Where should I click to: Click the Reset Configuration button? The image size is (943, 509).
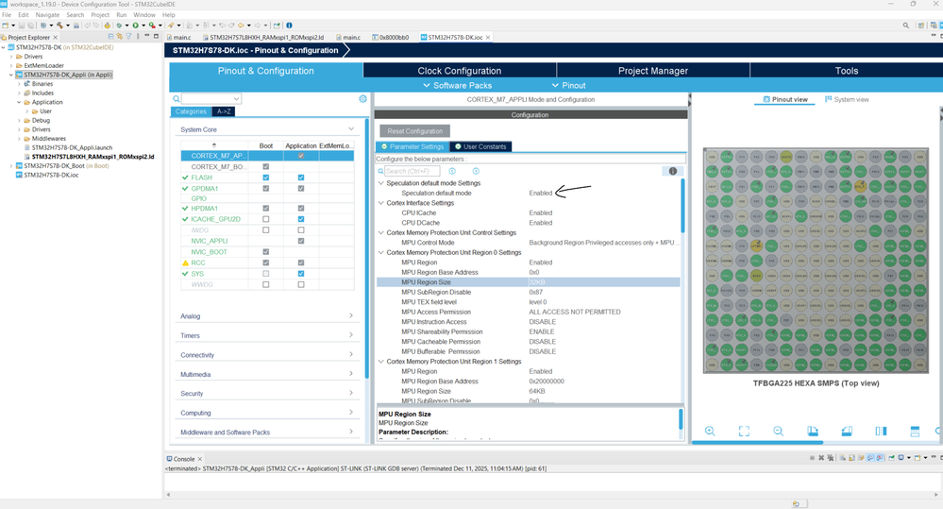tap(414, 130)
